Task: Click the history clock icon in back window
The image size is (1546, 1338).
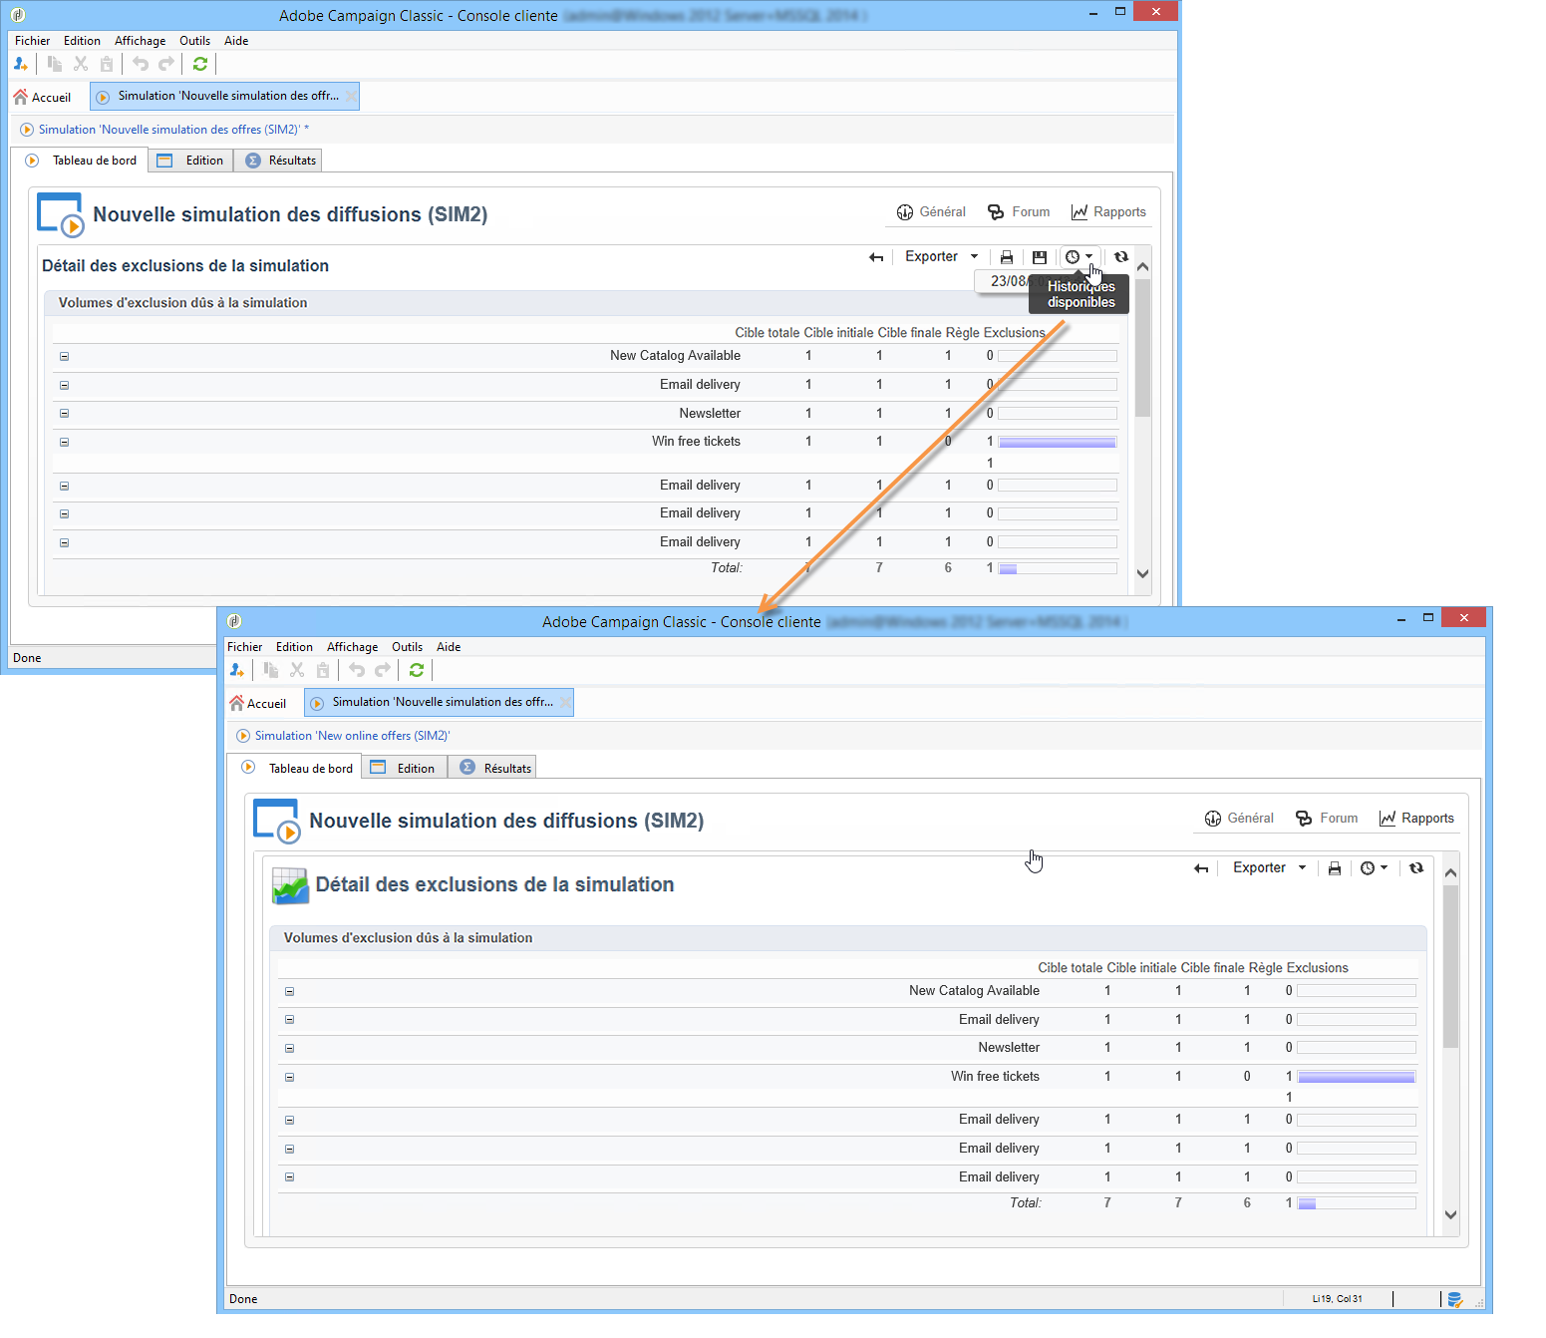Action: pyautogui.click(x=1073, y=257)
